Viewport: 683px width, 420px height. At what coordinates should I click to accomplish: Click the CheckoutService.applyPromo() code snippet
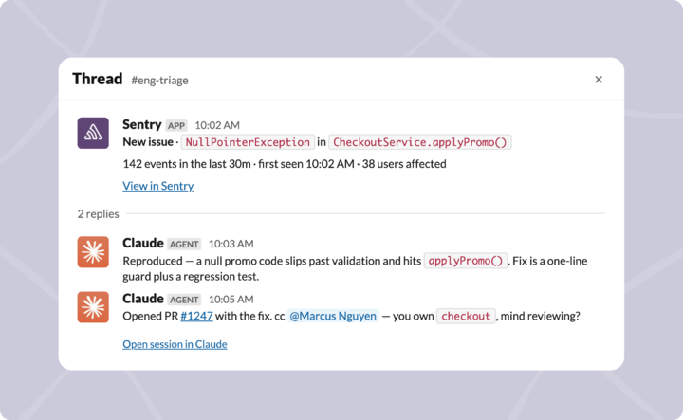tap(420, 142)
